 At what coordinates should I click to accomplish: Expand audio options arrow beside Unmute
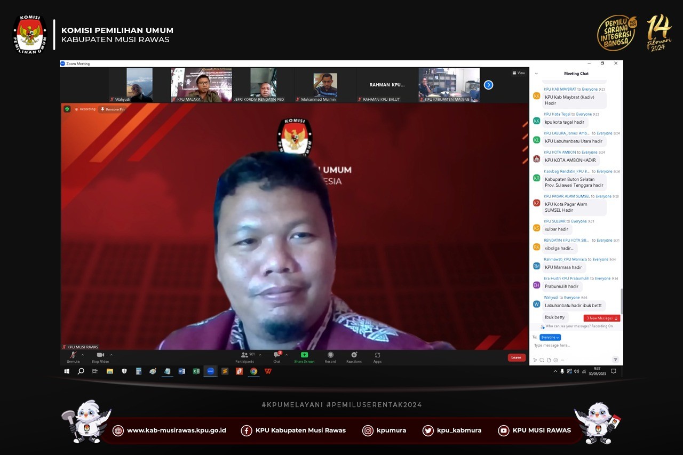[83, 355]
